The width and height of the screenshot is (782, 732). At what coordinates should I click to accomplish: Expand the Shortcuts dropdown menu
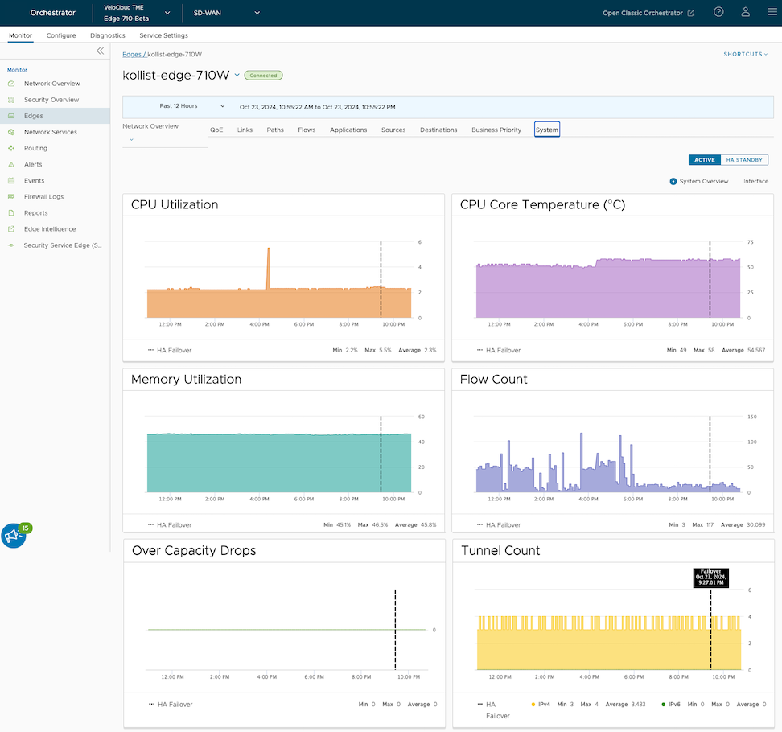pyautogui.click(x=745, y=54)
